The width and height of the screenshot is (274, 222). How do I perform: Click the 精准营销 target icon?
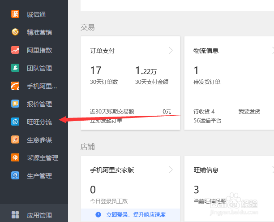(x=15, y=32)
